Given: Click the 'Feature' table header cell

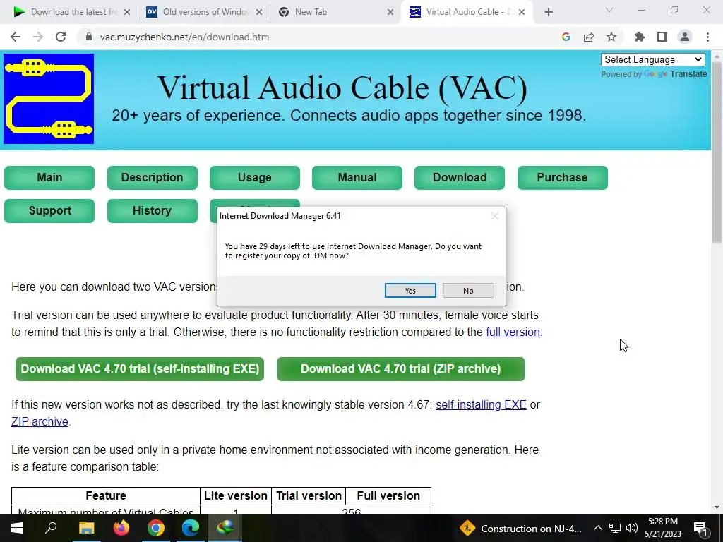Looking at the screenshot, I should click(106, 495).
